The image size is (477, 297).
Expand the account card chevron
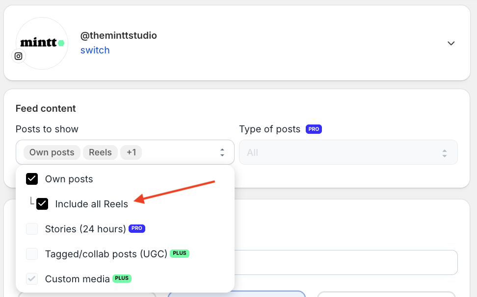[x=451, y=43]
